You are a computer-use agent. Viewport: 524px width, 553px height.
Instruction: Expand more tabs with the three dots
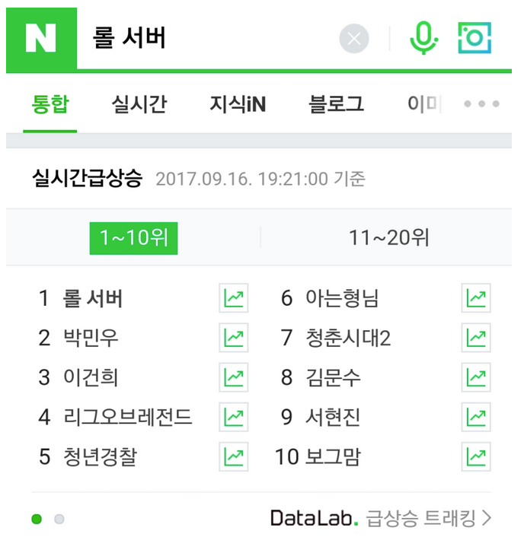click(482, 104)
